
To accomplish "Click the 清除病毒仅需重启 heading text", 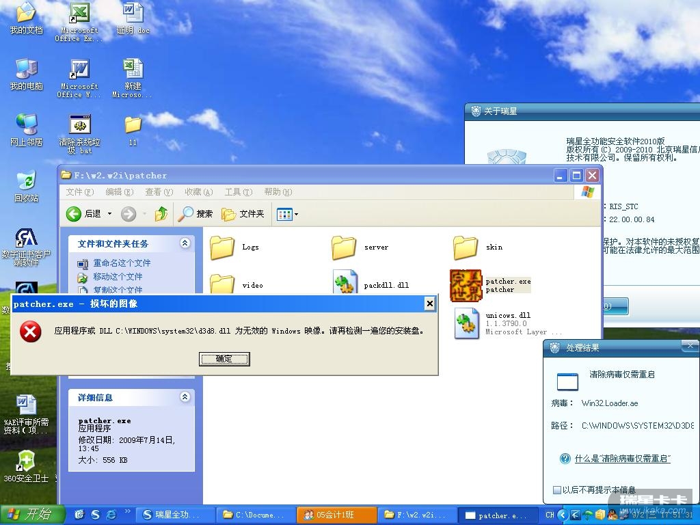I will coord(622,375).
